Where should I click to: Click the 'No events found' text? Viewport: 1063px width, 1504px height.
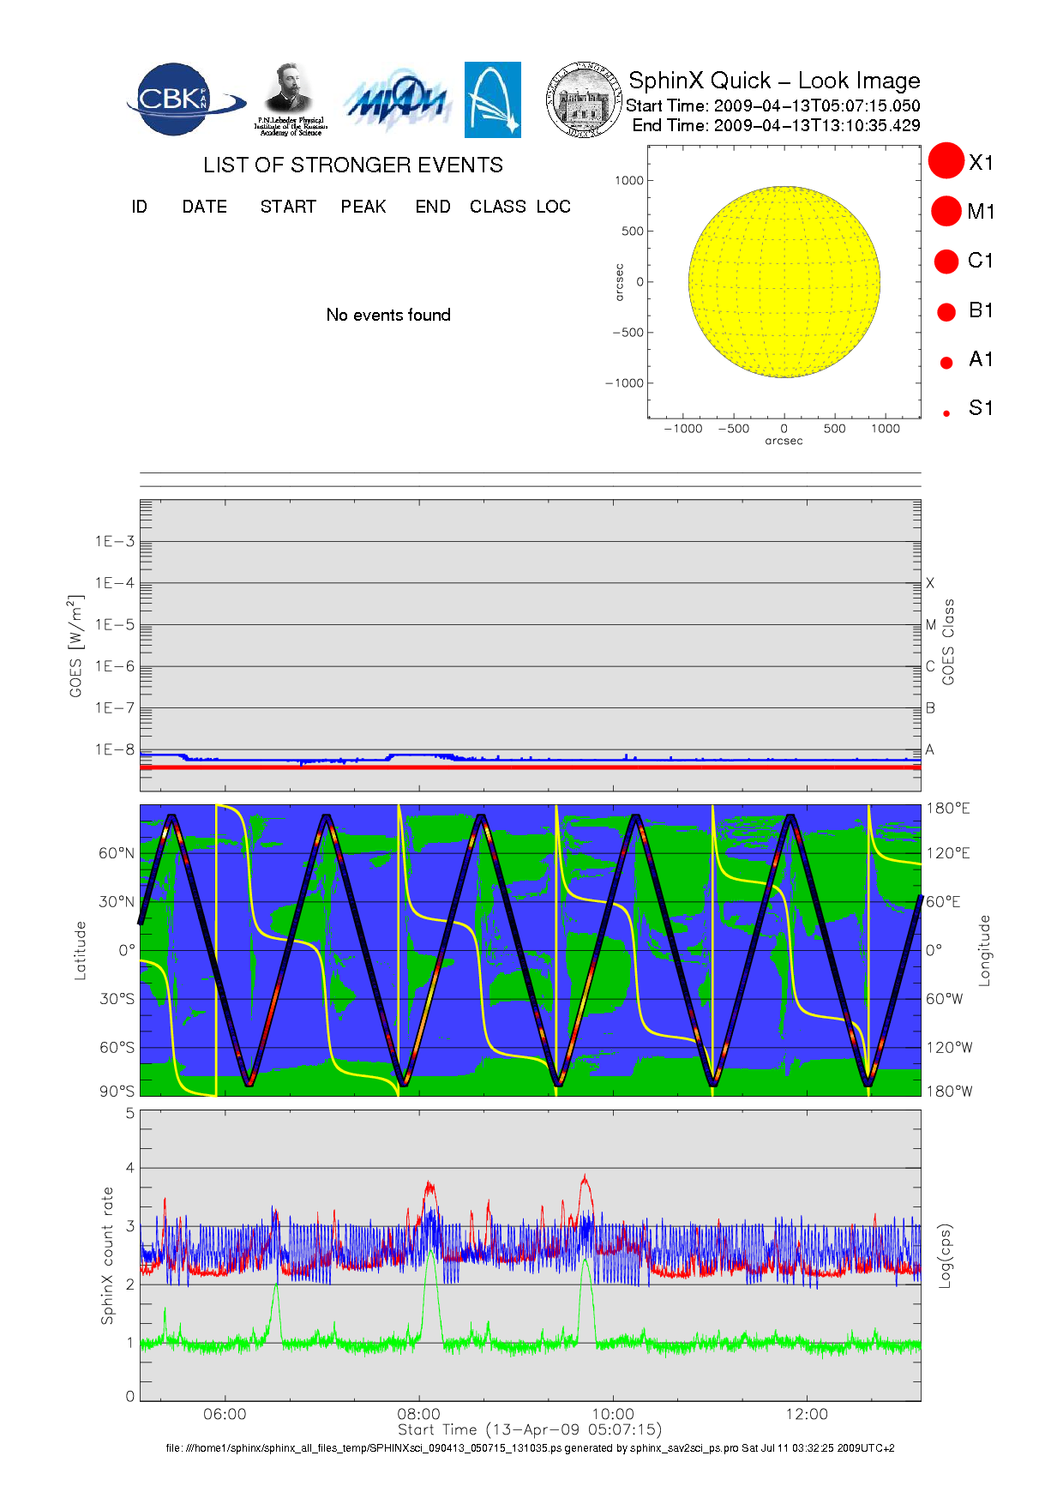pos(388,315)
